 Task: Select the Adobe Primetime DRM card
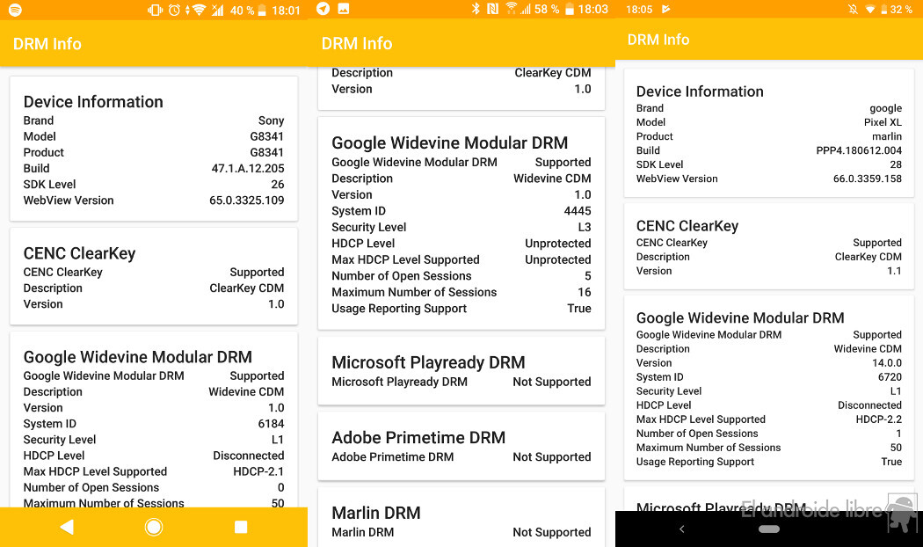pos(461,446)
